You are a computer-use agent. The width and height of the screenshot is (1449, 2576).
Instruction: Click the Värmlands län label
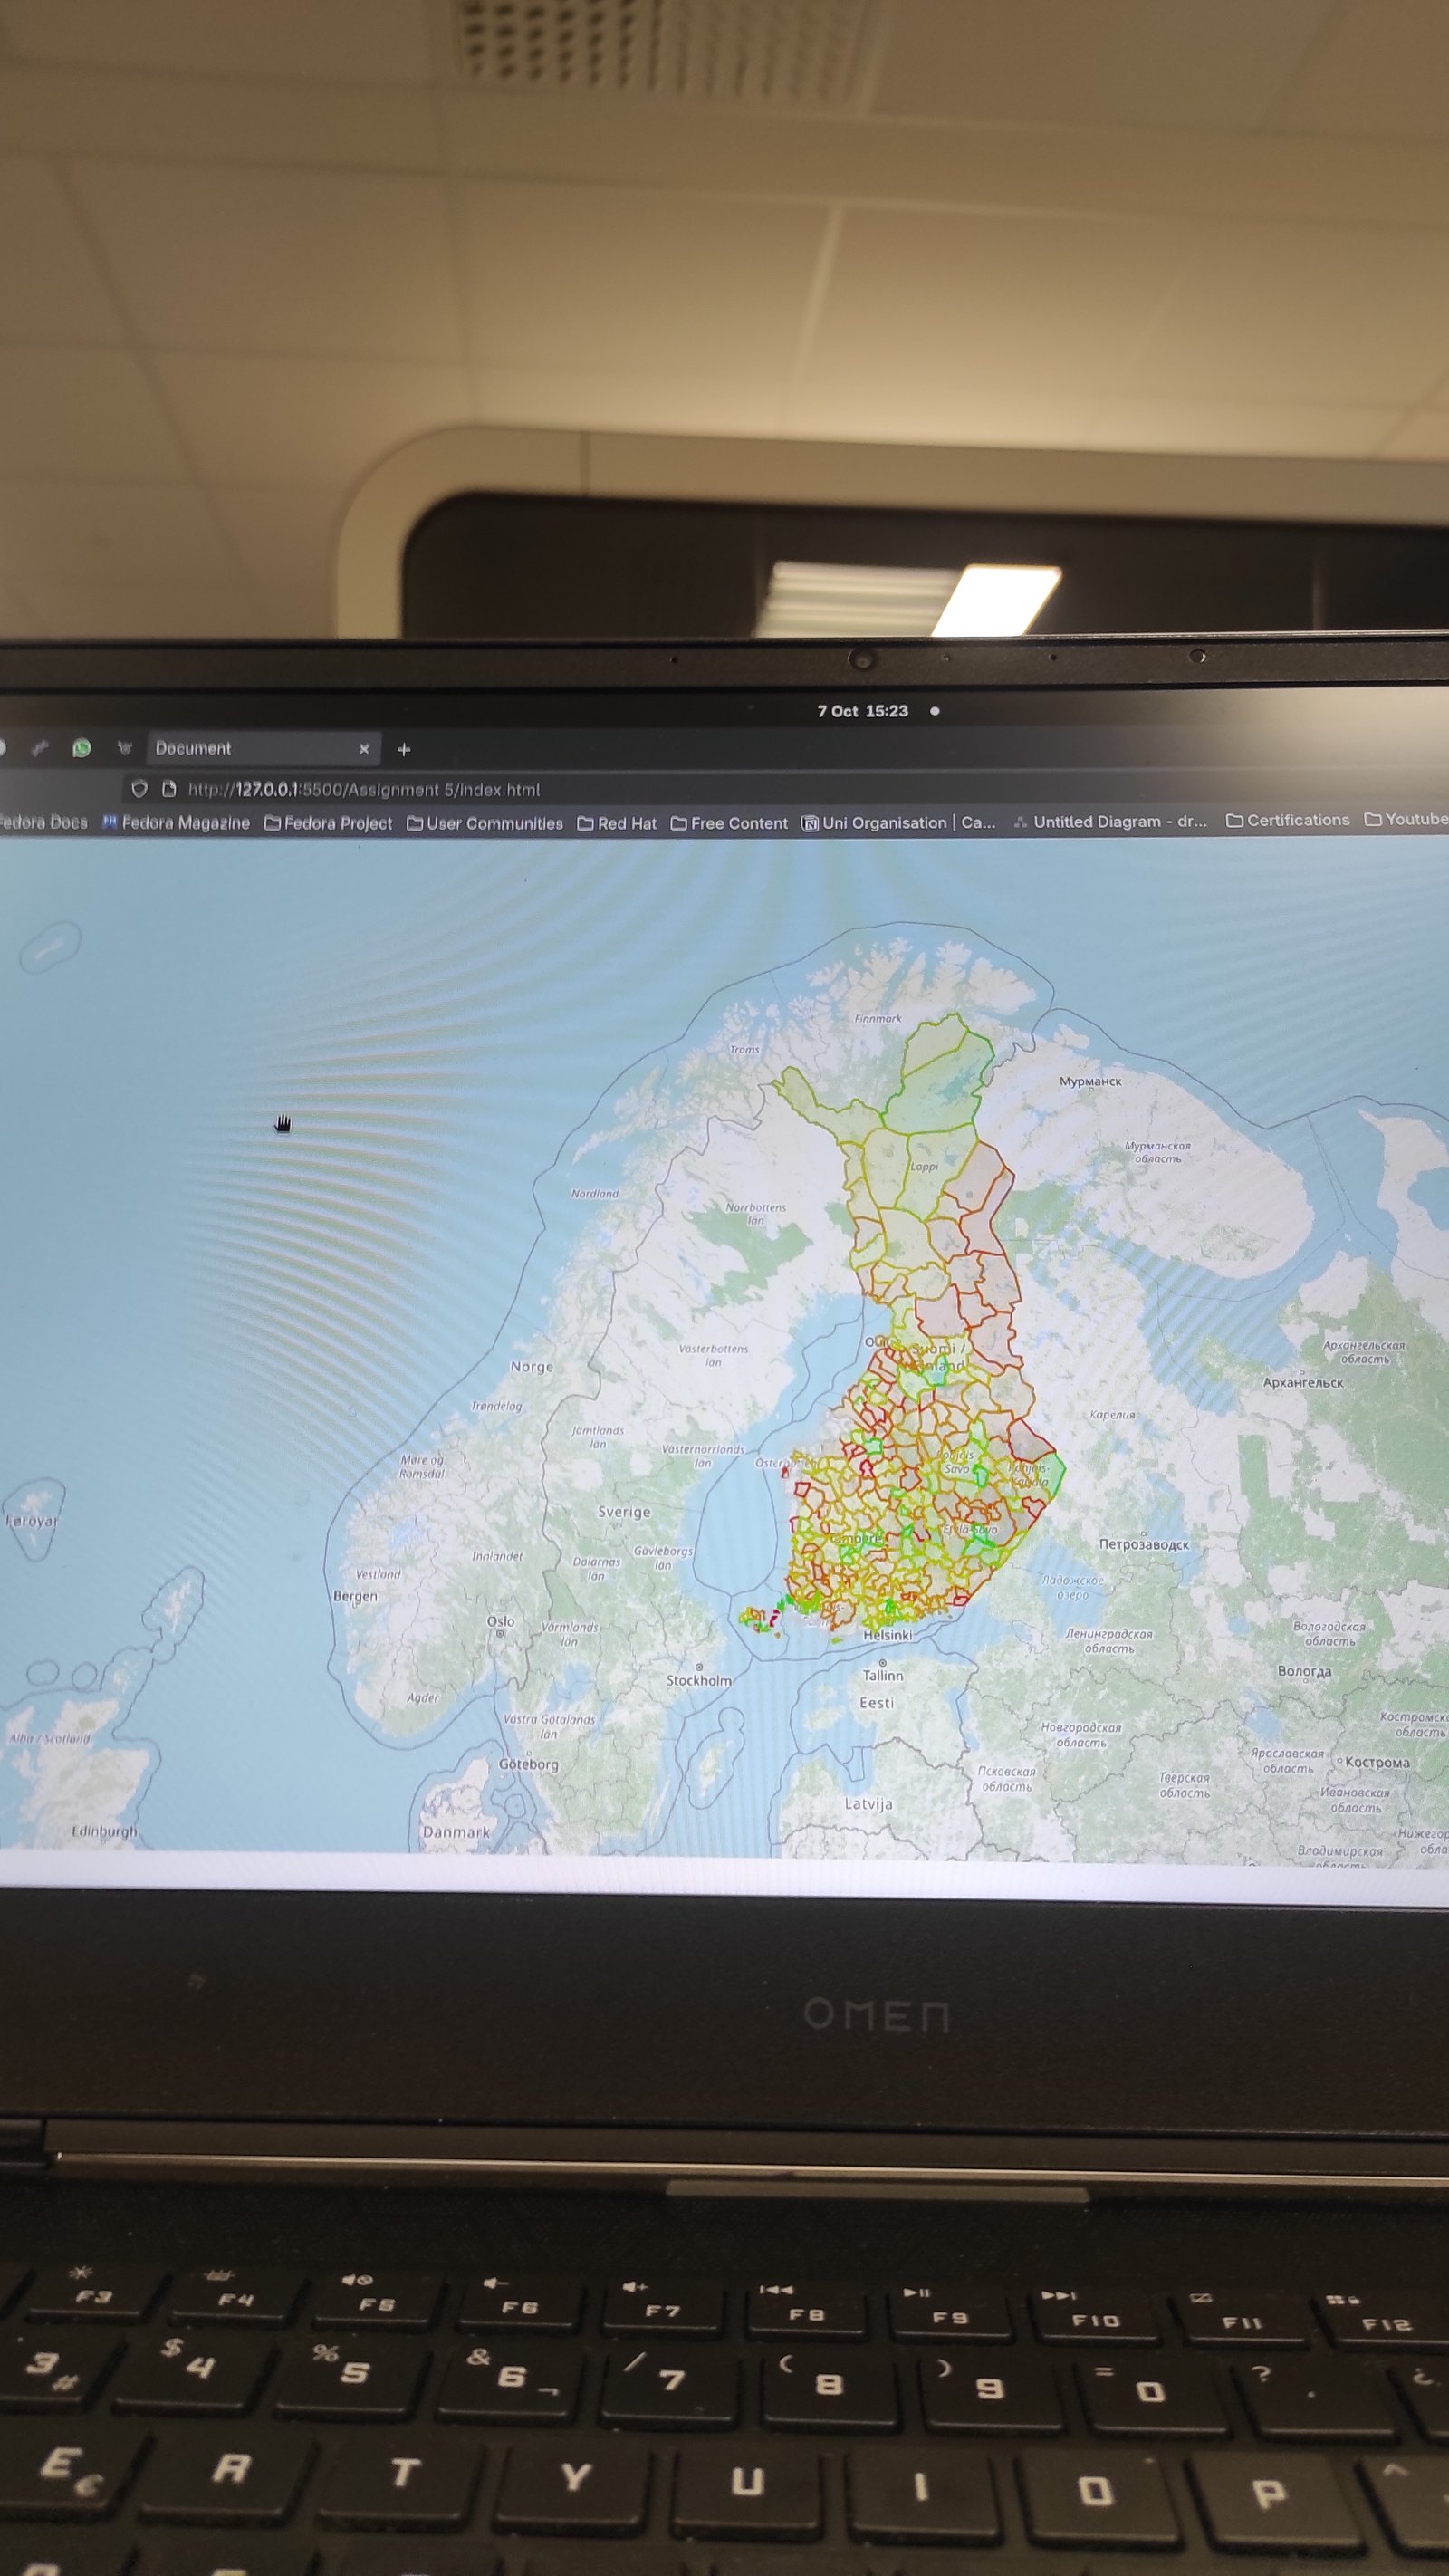point(570,1634)
